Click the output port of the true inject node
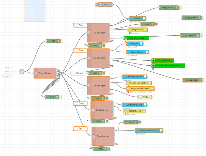 click(112, 5)
